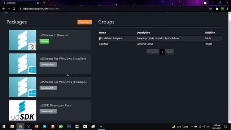Click the Name column header

coord(103,32)
